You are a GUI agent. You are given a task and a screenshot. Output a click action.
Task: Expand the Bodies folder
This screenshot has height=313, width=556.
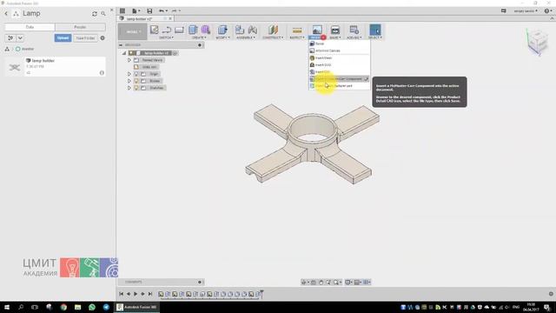coord(129,81)
